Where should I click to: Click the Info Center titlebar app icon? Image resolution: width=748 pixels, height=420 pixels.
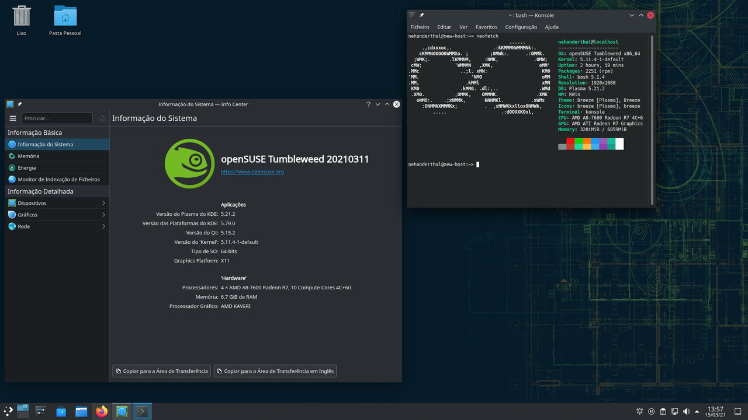(x=10, y=104)
